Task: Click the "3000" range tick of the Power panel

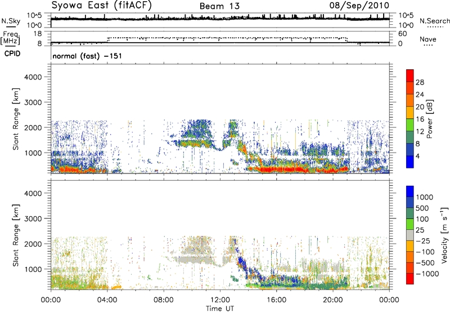Action: pyautogui.click(x=33, y=102)
